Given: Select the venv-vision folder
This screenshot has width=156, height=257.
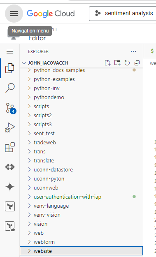Looking at the screenshot, I should 81,215.
